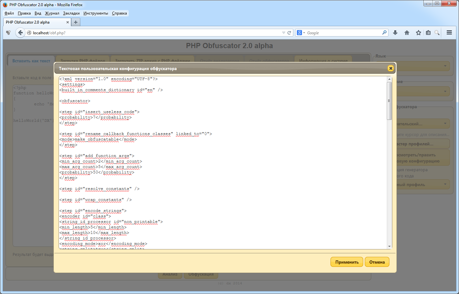This screenshot has width=459, height=294.
Task: Click the <encoding_mode>xor line
Action: click(x=103, y=244)
